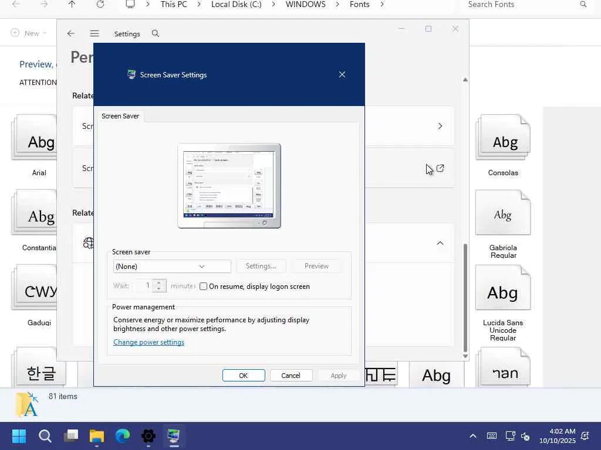Image resolution: width=601 pixels, height=450 pixels.
Task: Select the Screen Saver tab
Action: tap(120, 116)
